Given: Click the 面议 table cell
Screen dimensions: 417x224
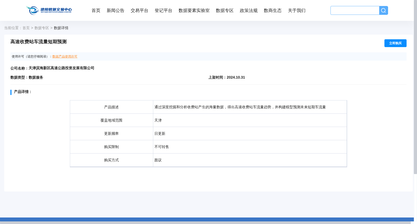Looking at the screenshot, I should pos(250,160).
